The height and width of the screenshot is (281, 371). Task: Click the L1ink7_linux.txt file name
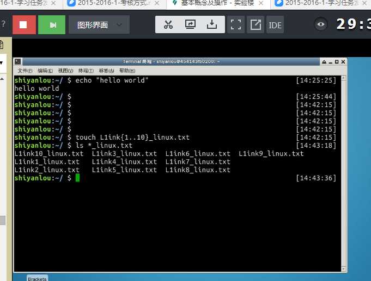(x=198, y=162)
